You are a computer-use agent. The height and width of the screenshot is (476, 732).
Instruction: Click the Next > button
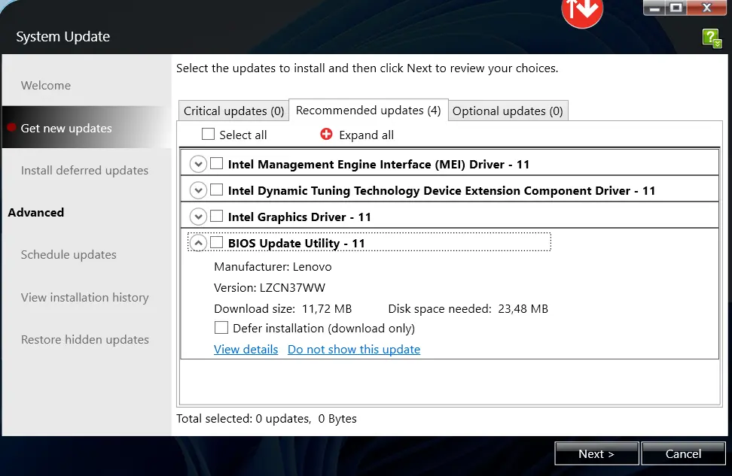(596, 453)
